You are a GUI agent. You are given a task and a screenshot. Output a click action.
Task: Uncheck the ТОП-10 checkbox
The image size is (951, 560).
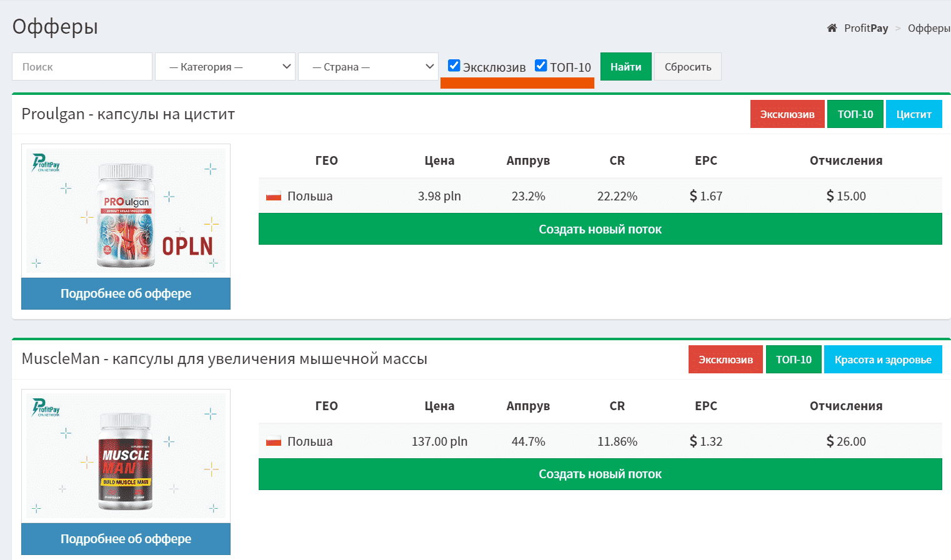tap(541, 66)
